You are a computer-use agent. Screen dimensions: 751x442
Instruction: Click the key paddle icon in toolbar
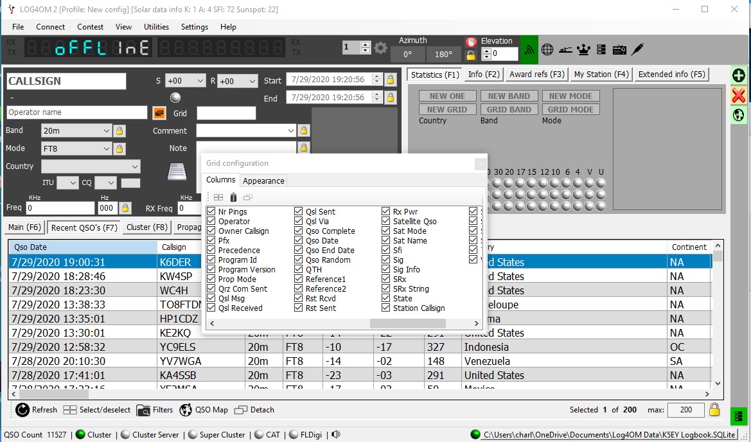tap(565, 49)
